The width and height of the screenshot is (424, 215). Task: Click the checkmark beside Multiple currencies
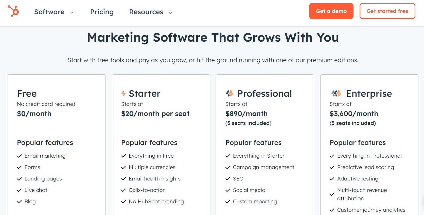pyautogui.click(x=123, y=167)
